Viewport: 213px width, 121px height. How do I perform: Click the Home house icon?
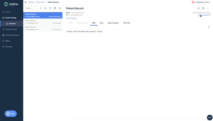tap(3, 12)
